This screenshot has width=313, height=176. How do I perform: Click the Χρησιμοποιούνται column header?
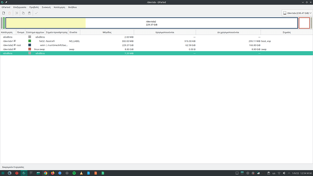[165, 32]
